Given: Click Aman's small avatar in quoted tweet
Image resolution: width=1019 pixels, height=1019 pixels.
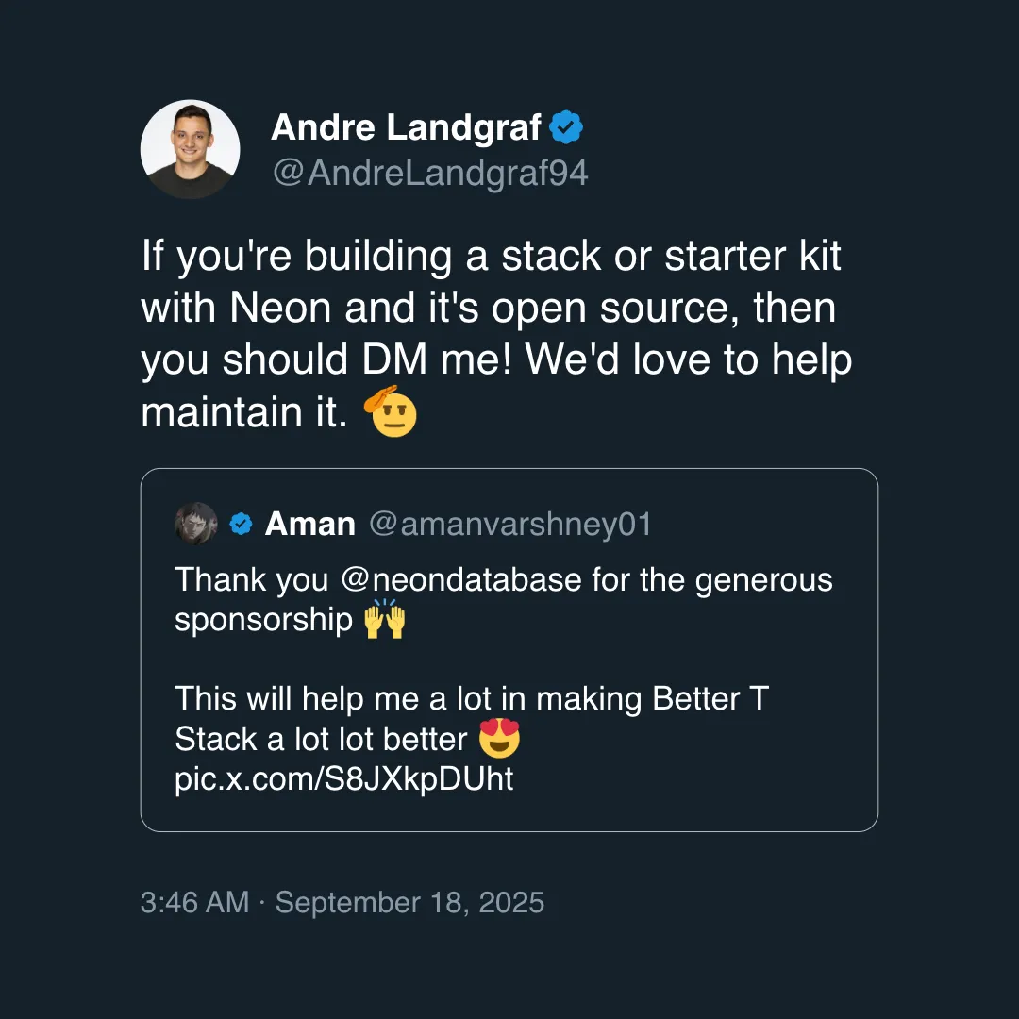Looking at the screenshot, I should pos(196,524).
